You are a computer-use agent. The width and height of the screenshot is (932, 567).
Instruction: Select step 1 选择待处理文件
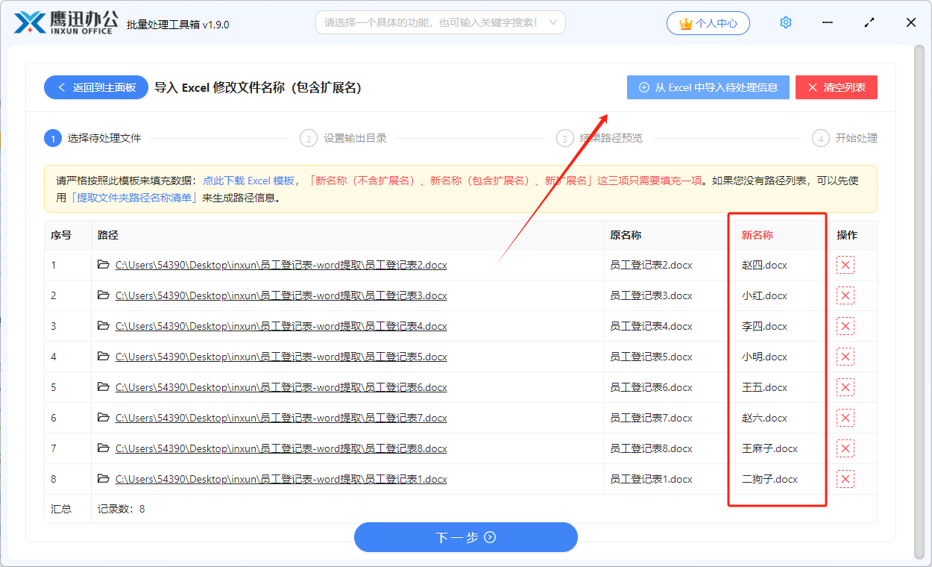coord(92,138)
